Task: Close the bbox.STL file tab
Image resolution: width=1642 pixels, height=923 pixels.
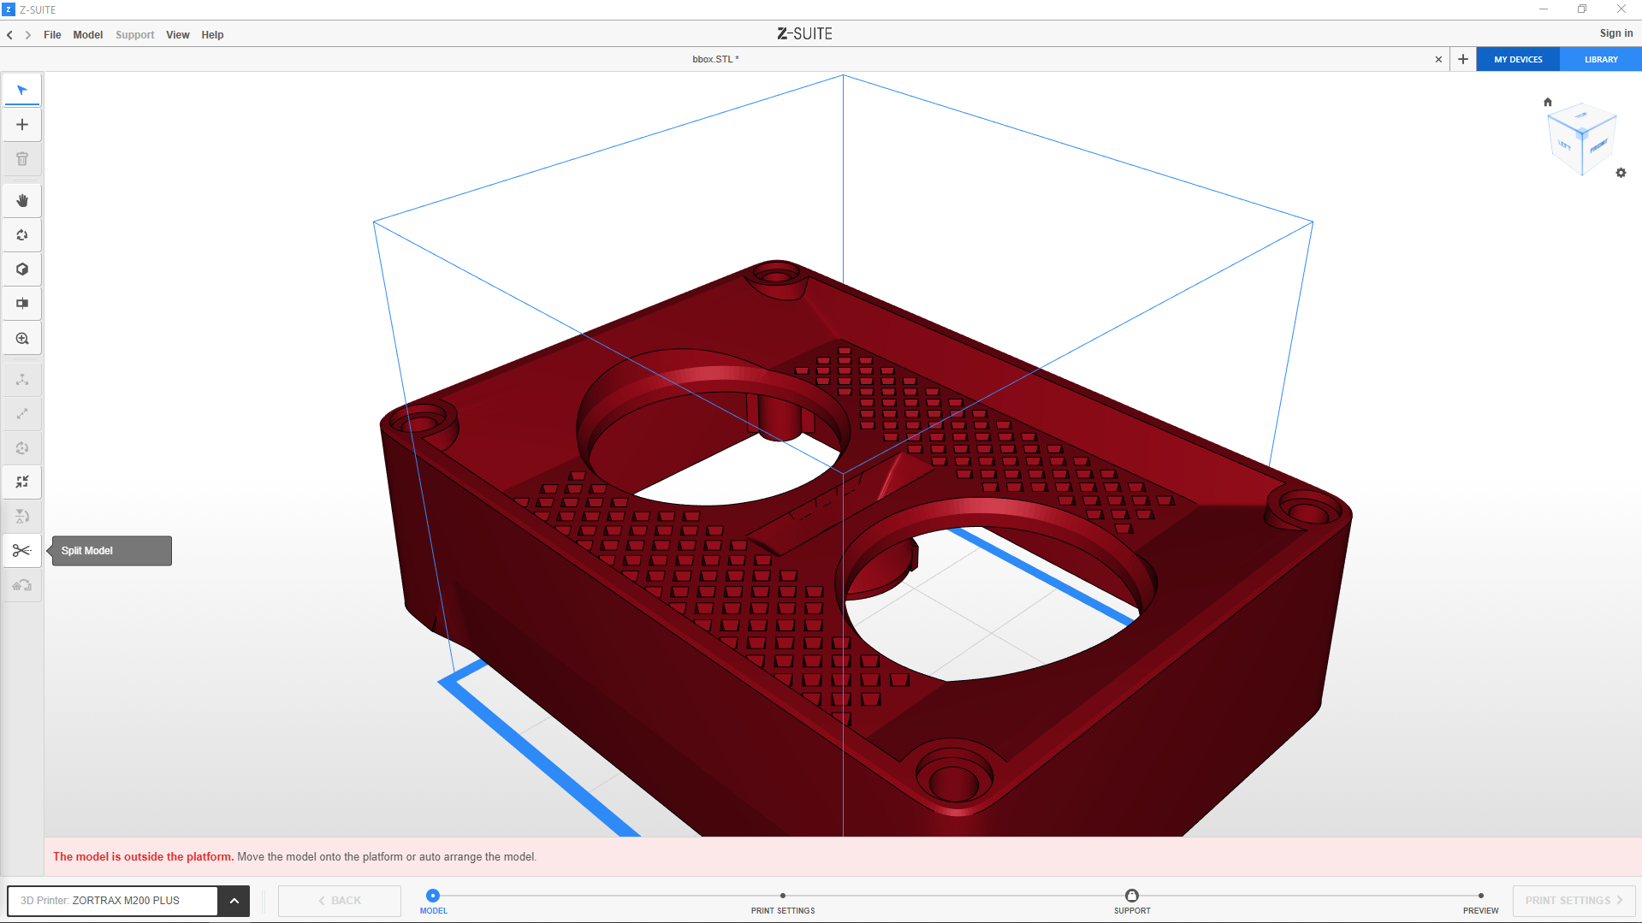Action: click(1438, 60)
